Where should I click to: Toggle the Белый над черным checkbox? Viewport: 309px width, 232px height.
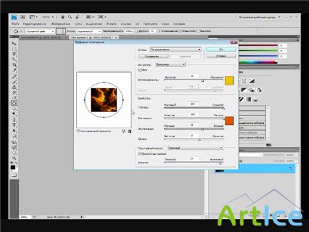140,154
